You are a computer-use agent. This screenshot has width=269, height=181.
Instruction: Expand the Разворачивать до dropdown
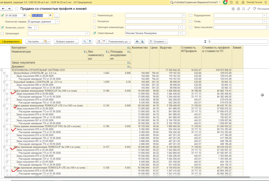(x=118, y=41)
